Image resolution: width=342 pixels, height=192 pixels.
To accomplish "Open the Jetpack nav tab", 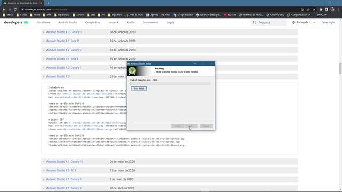I will (x=113, y=22).
